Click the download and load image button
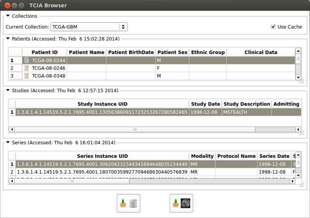This screenshot has width=310, height=218. (181, 203)
